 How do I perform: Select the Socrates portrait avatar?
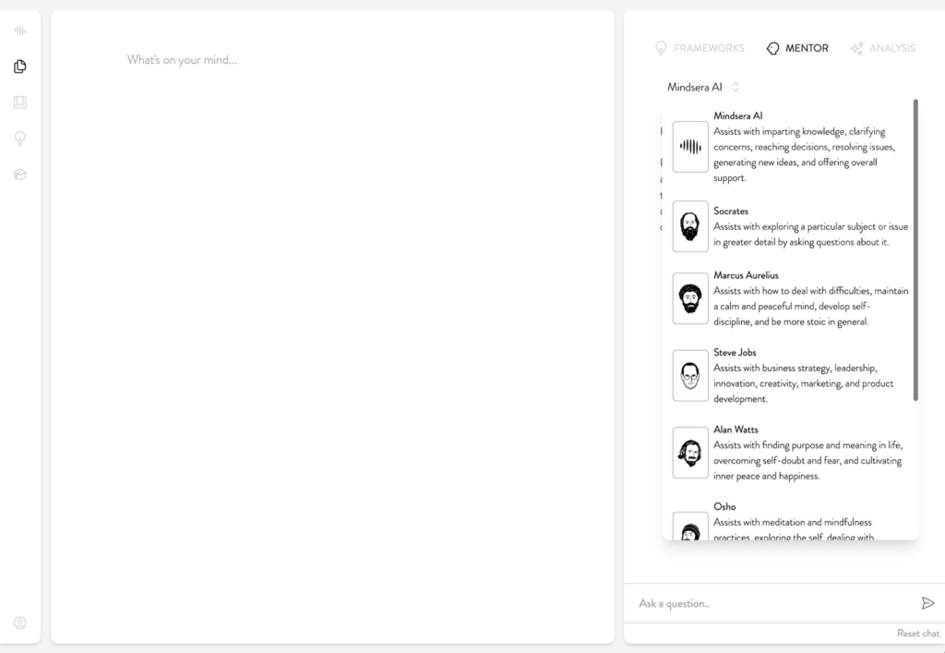point(690,226)
